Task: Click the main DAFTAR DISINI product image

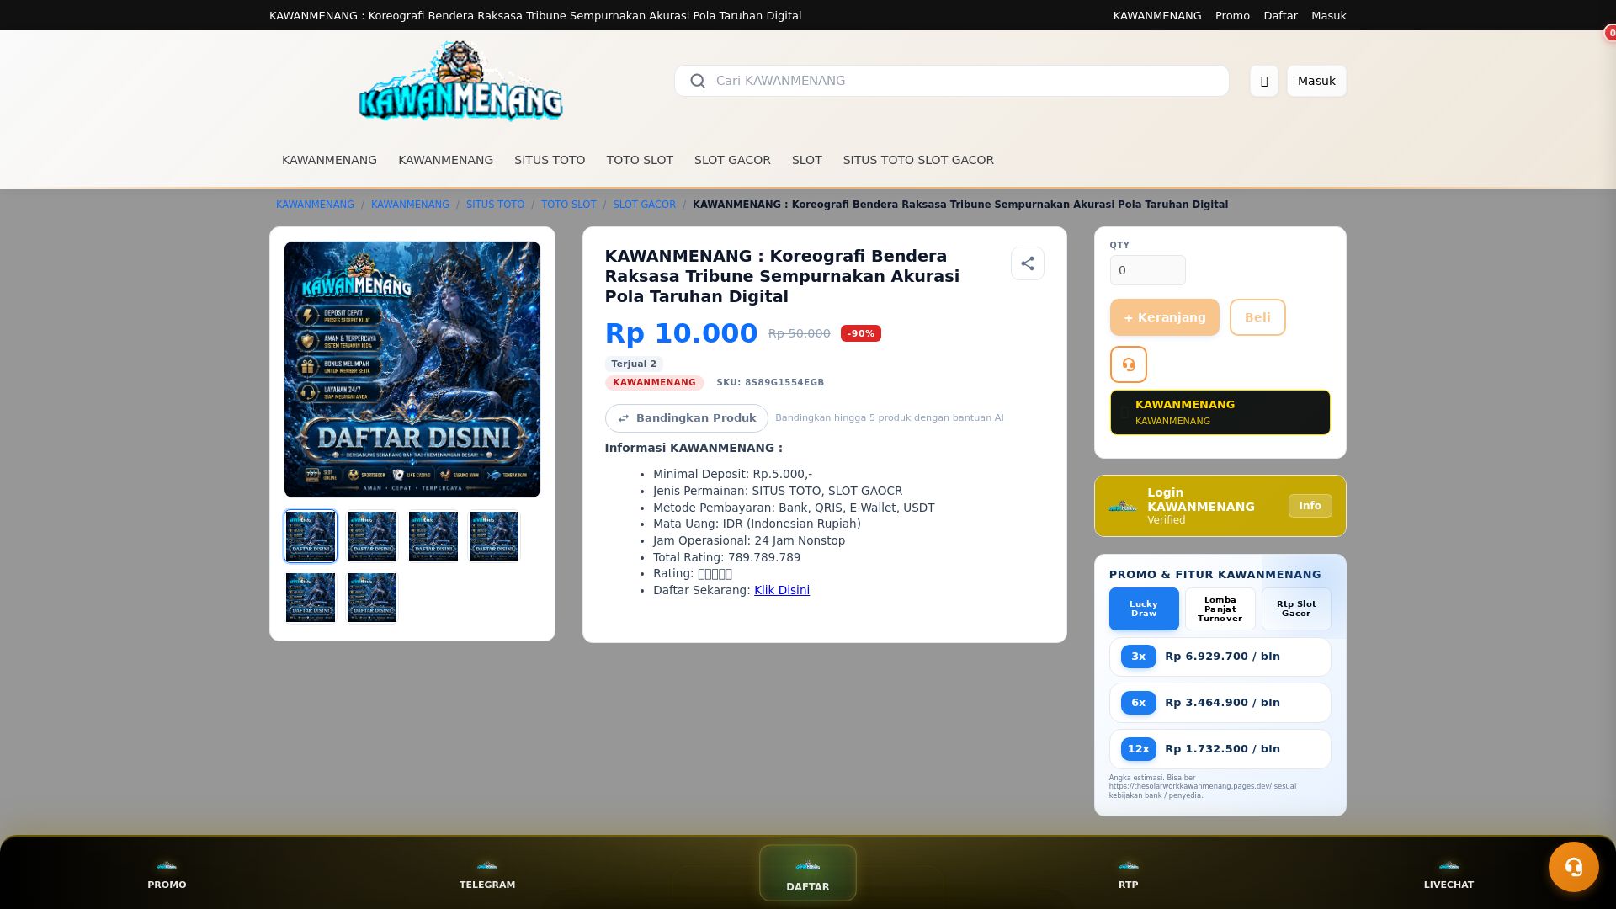Action: point(412,369)
